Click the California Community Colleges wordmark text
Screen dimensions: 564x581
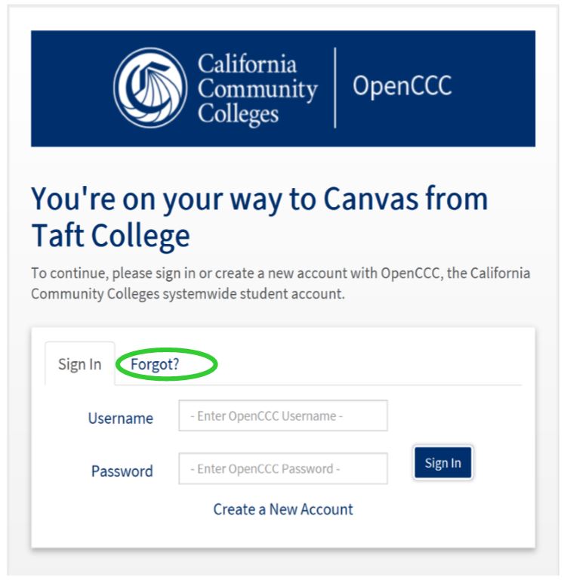[257, 88]
